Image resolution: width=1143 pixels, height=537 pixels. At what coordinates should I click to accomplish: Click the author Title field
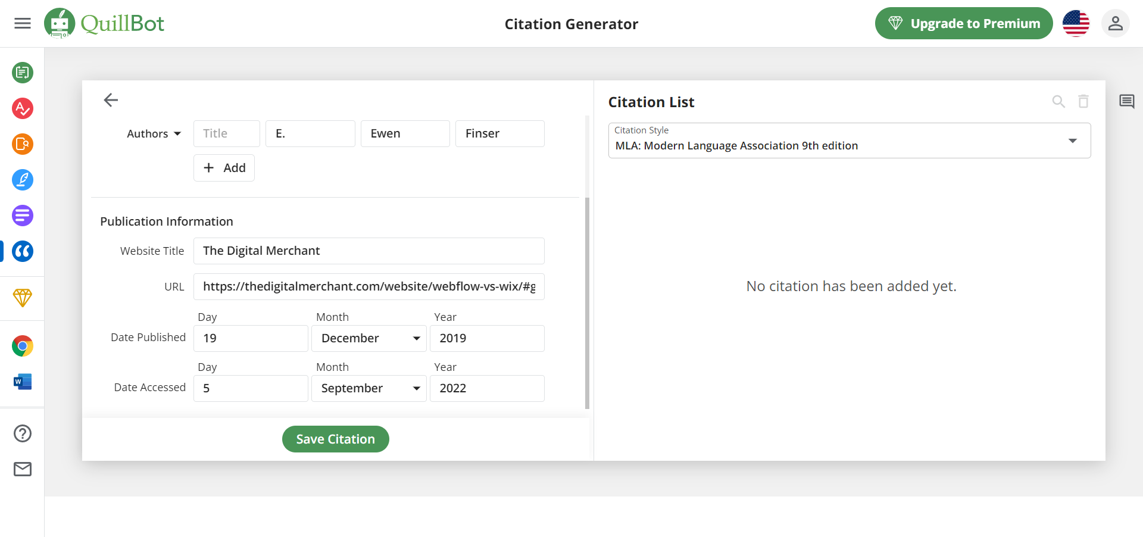[x=227, y=133]
